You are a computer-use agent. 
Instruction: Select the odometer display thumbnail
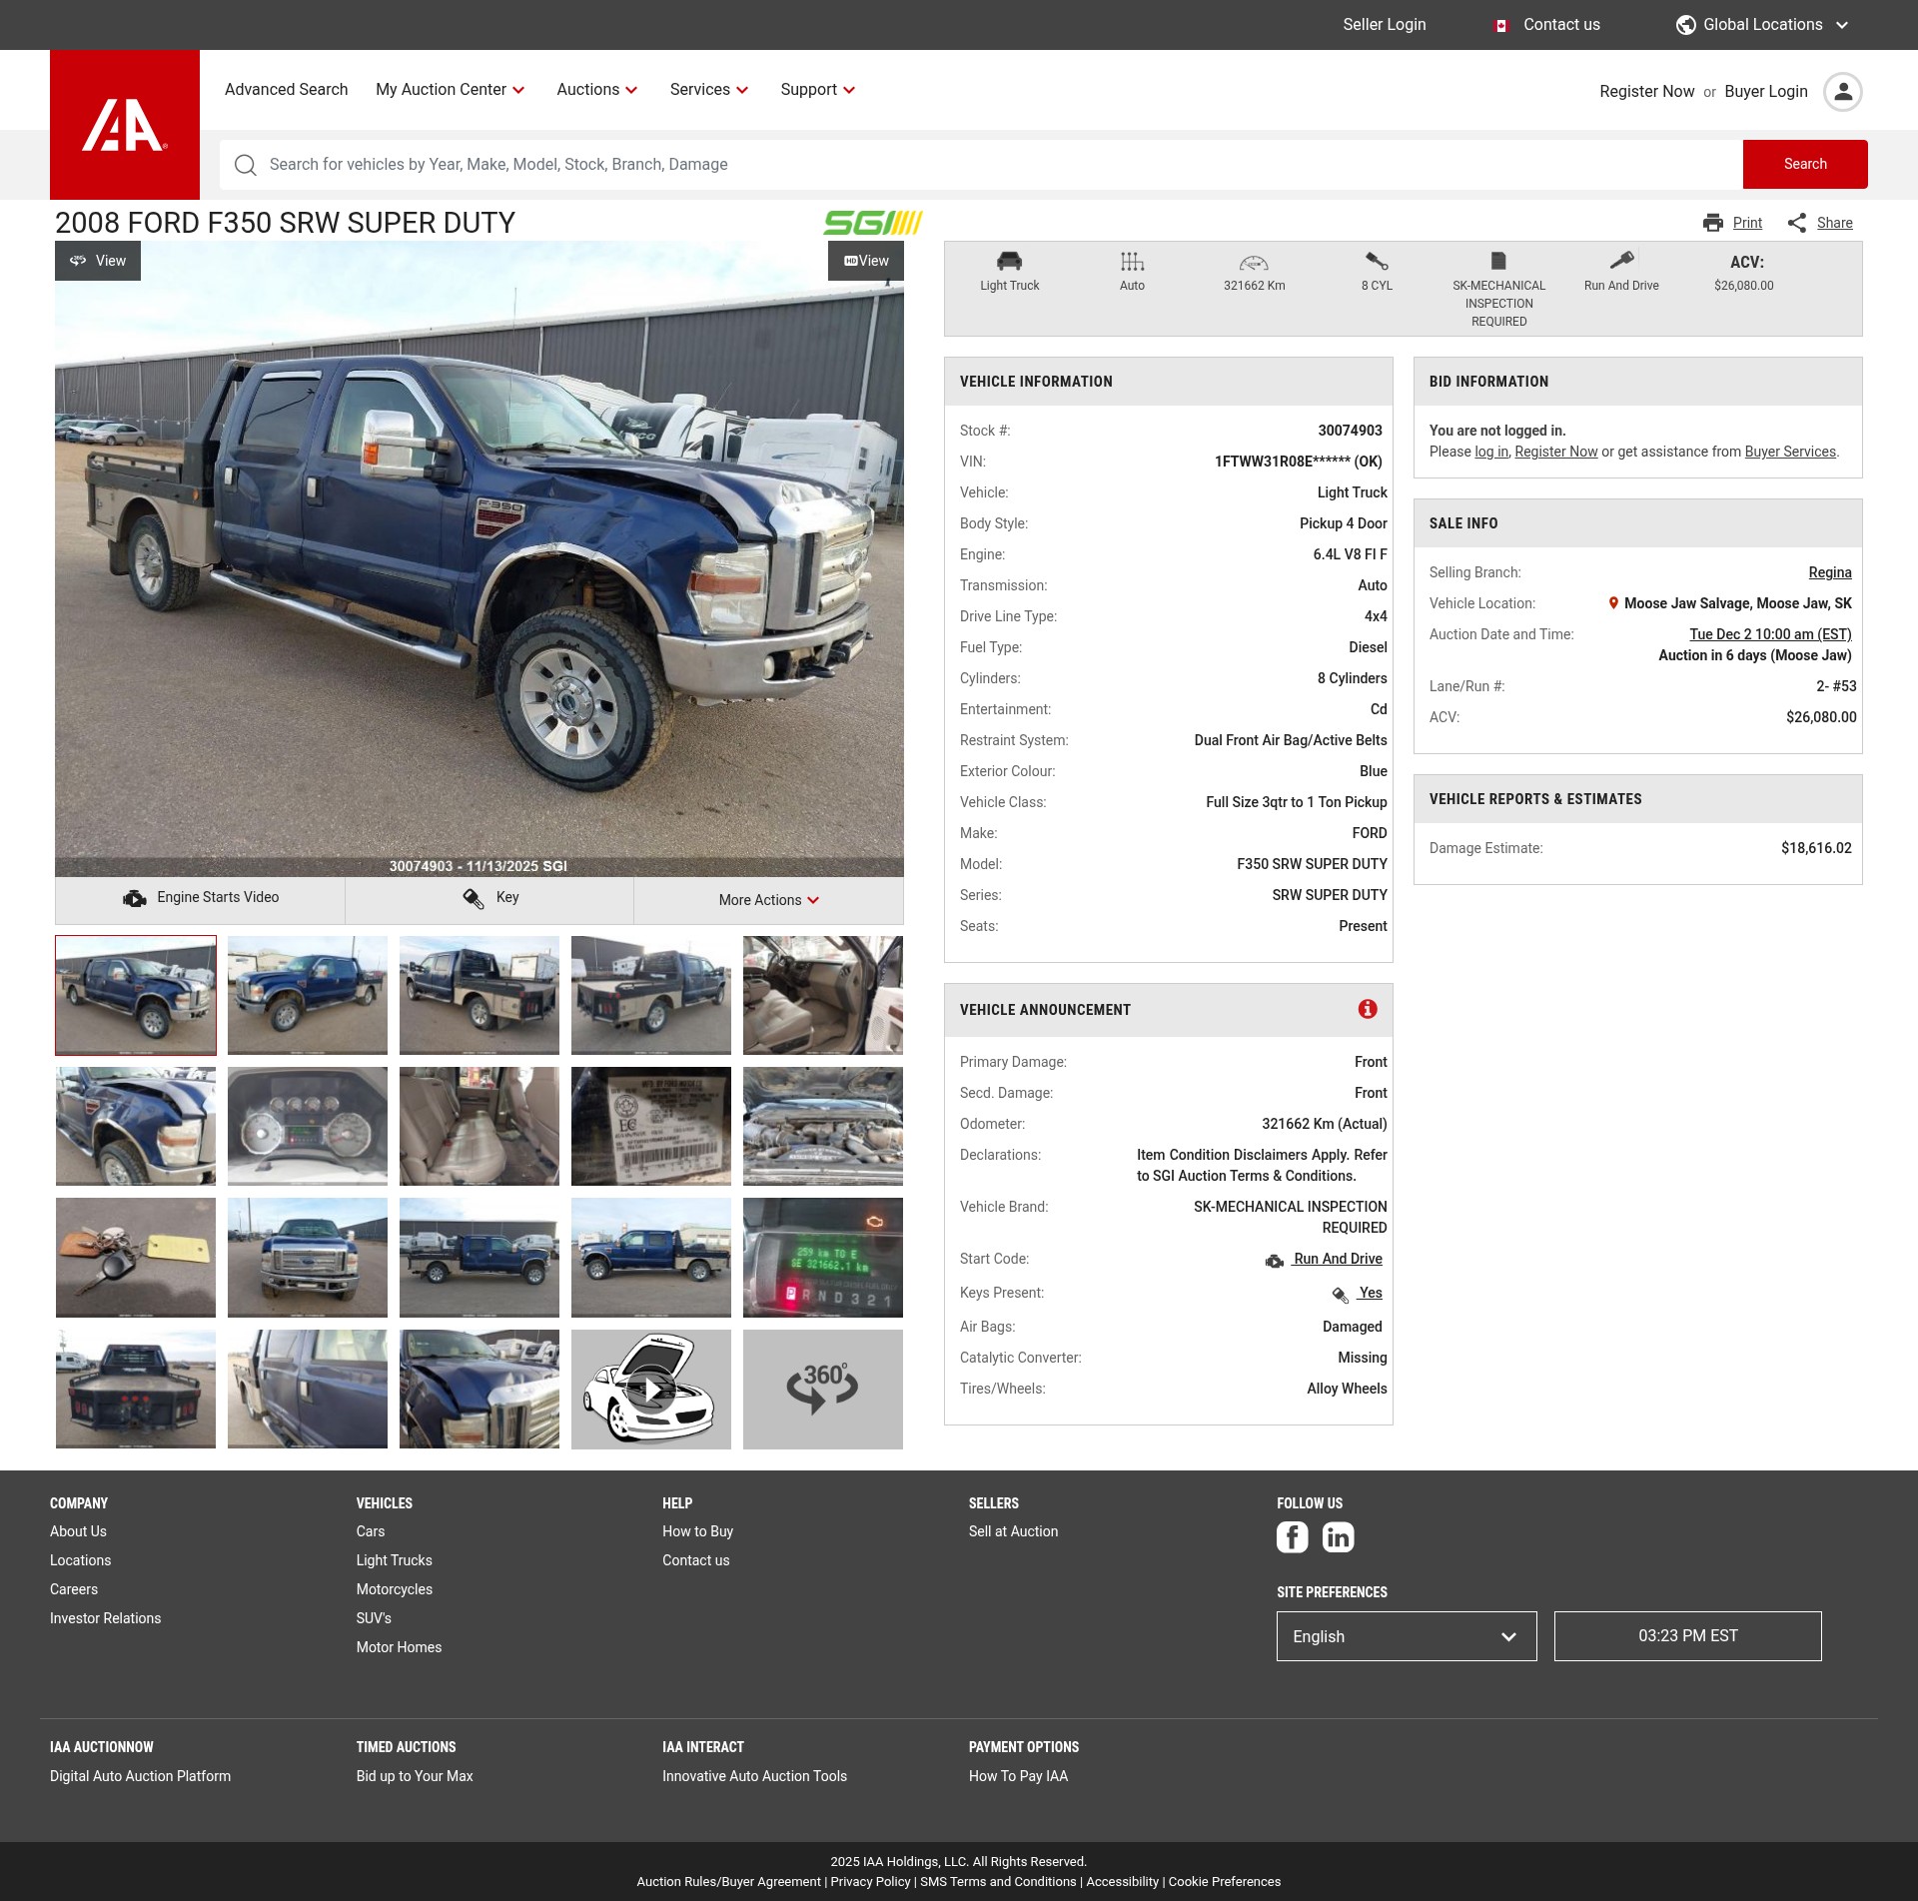pyautogui.click(x=823, y=1258)
